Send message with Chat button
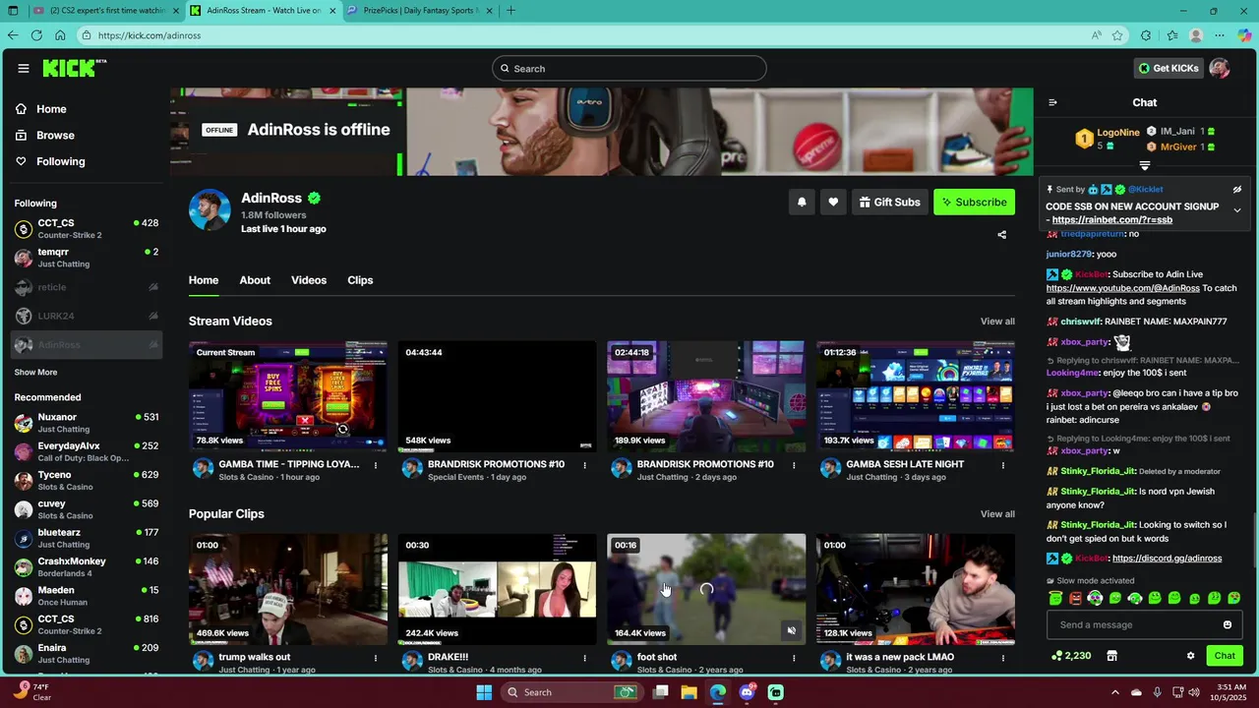The image size is (1259, 708). coord(1225,656)
